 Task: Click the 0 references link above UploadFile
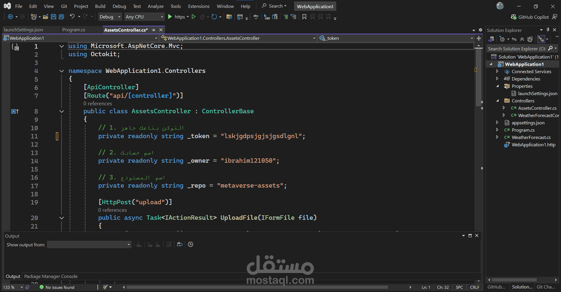[x=112, y=210]
